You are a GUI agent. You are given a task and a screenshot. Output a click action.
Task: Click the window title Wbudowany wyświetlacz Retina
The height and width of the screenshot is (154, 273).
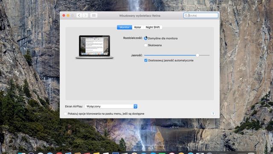[x=139, y=16]
